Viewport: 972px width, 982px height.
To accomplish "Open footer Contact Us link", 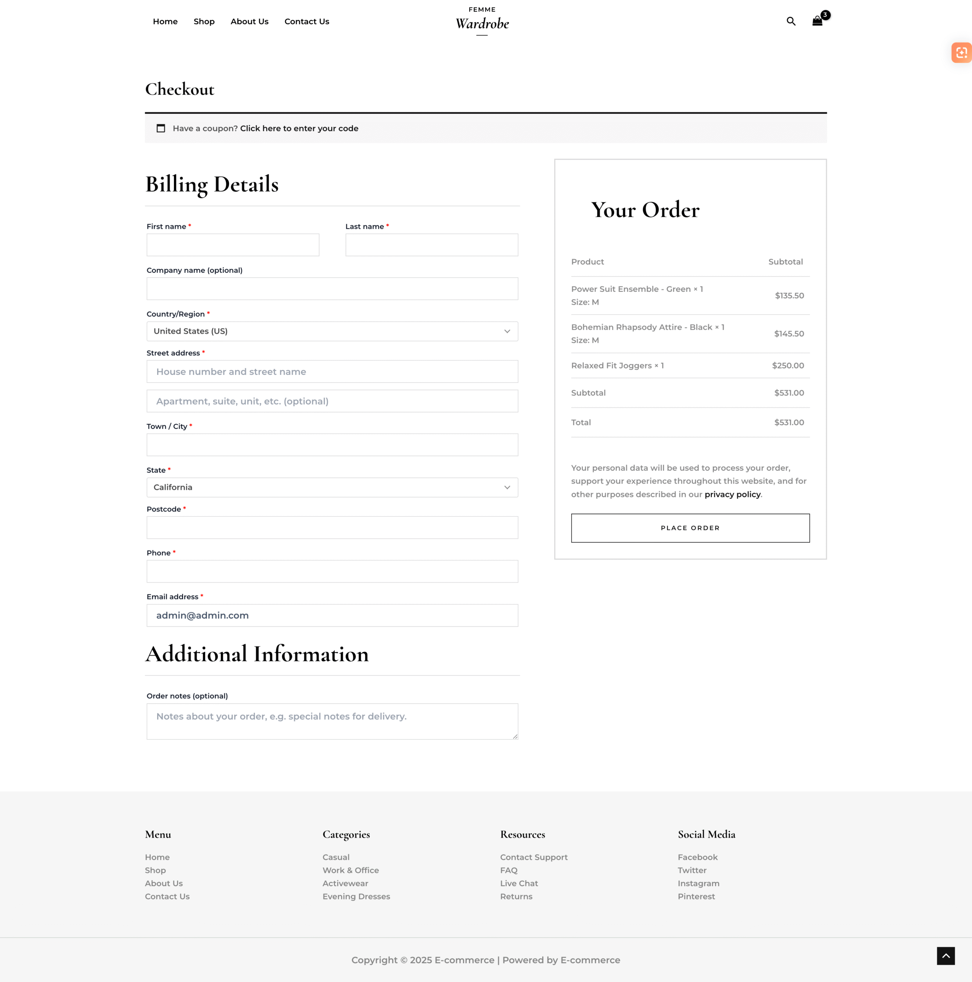I will coord(167,897).
